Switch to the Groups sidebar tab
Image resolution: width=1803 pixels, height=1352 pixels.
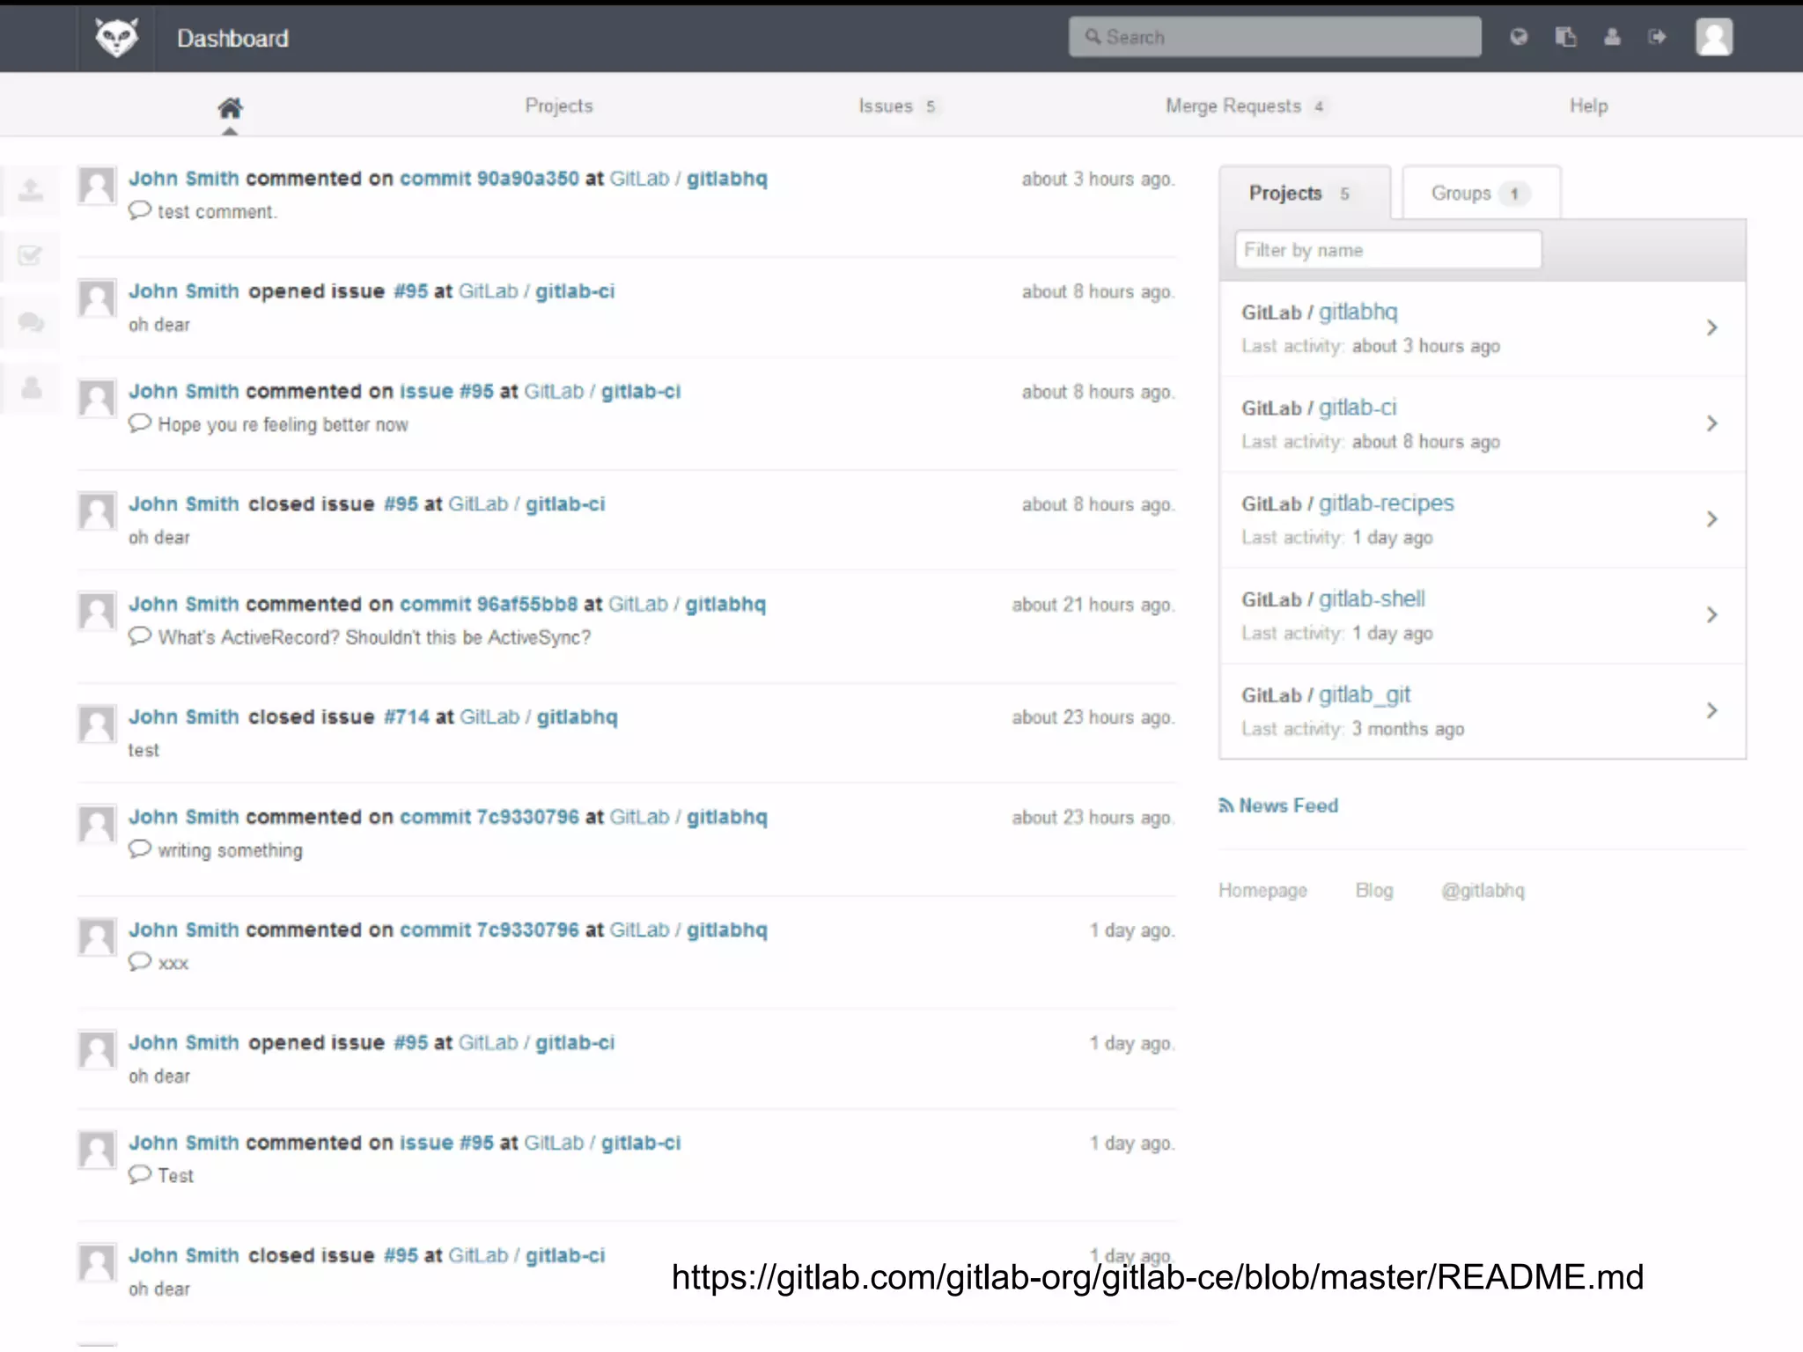click(x=1482, y=193)
